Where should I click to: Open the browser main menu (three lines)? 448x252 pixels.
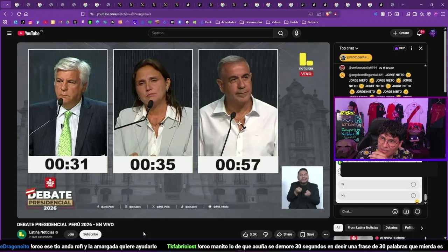pos(443,14)
